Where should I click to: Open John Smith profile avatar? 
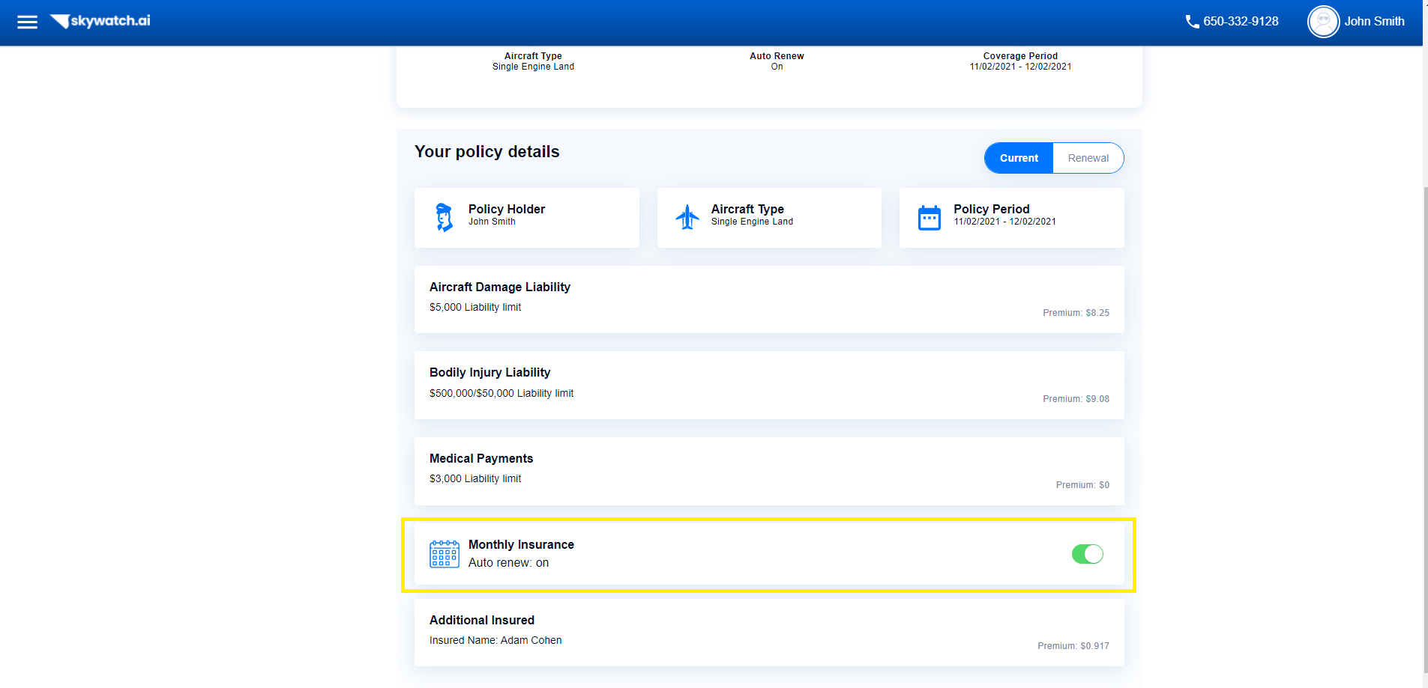pyautogui.click(x=1323, y=22)
